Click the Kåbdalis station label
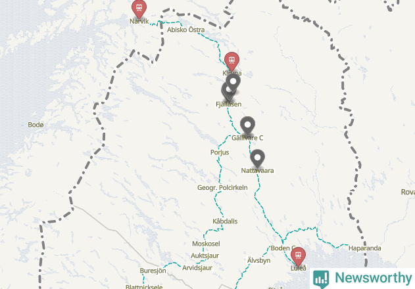 (225, 221)
